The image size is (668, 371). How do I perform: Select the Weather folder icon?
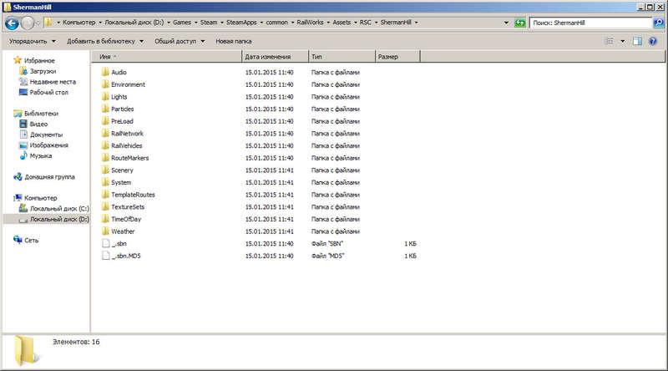pyautogui.click(x=105, y=231)
